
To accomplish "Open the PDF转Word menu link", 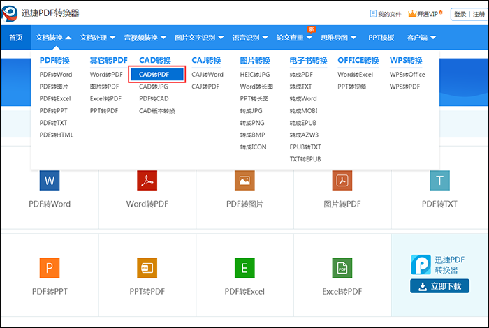I will pos(56,75).
